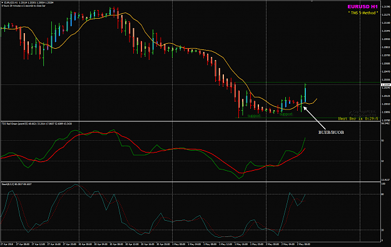The height and width of the screenshot is (247, 391).
Task: Click the "50" level label on the TDI scale
Action: [x=383, y=141]
